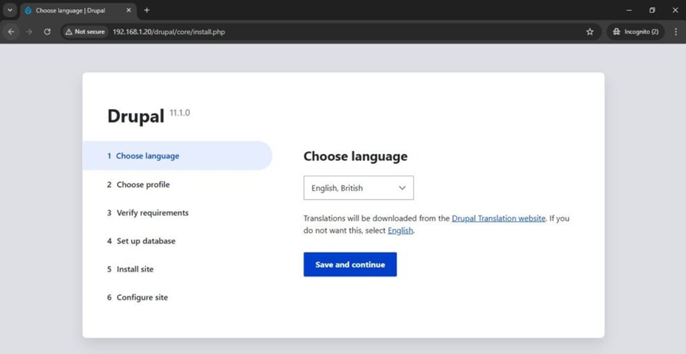Click the English link in the description
Screen dimensions: 686x354
(x=400, y=230)
